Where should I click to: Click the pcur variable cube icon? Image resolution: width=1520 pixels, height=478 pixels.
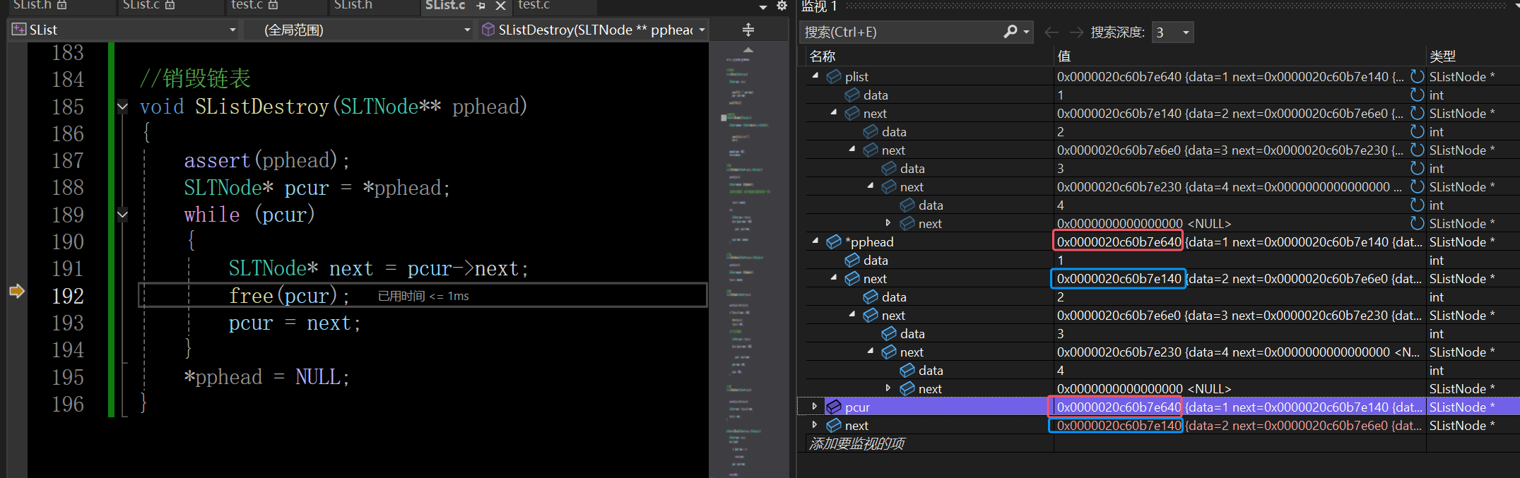click(834, 407)
